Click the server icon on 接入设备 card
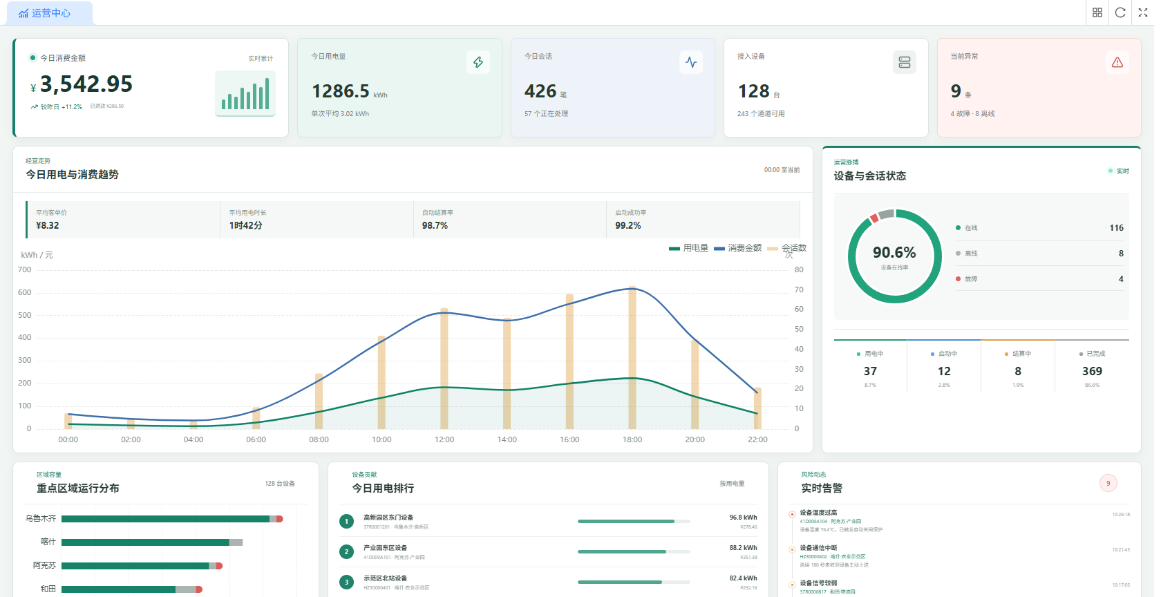This screenshot has height=597, width=1161. pos(905,62)
